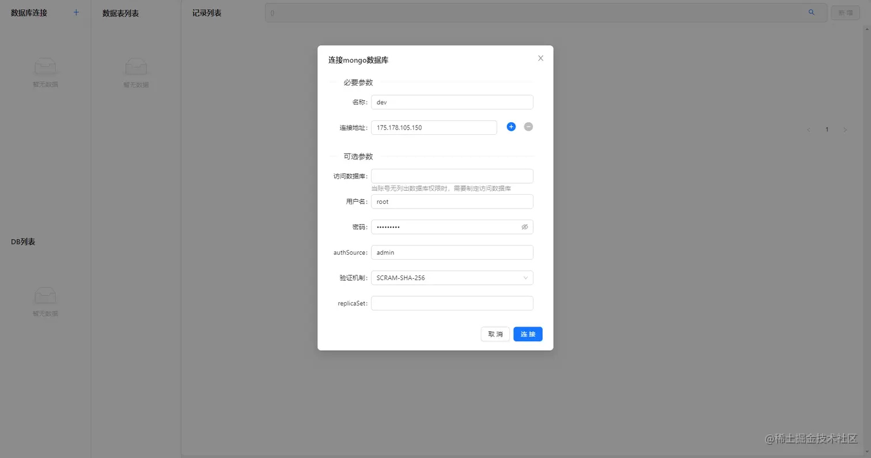871x458 pixels.
Task: Focus the authSource field
Action: (x=452, y=252)
